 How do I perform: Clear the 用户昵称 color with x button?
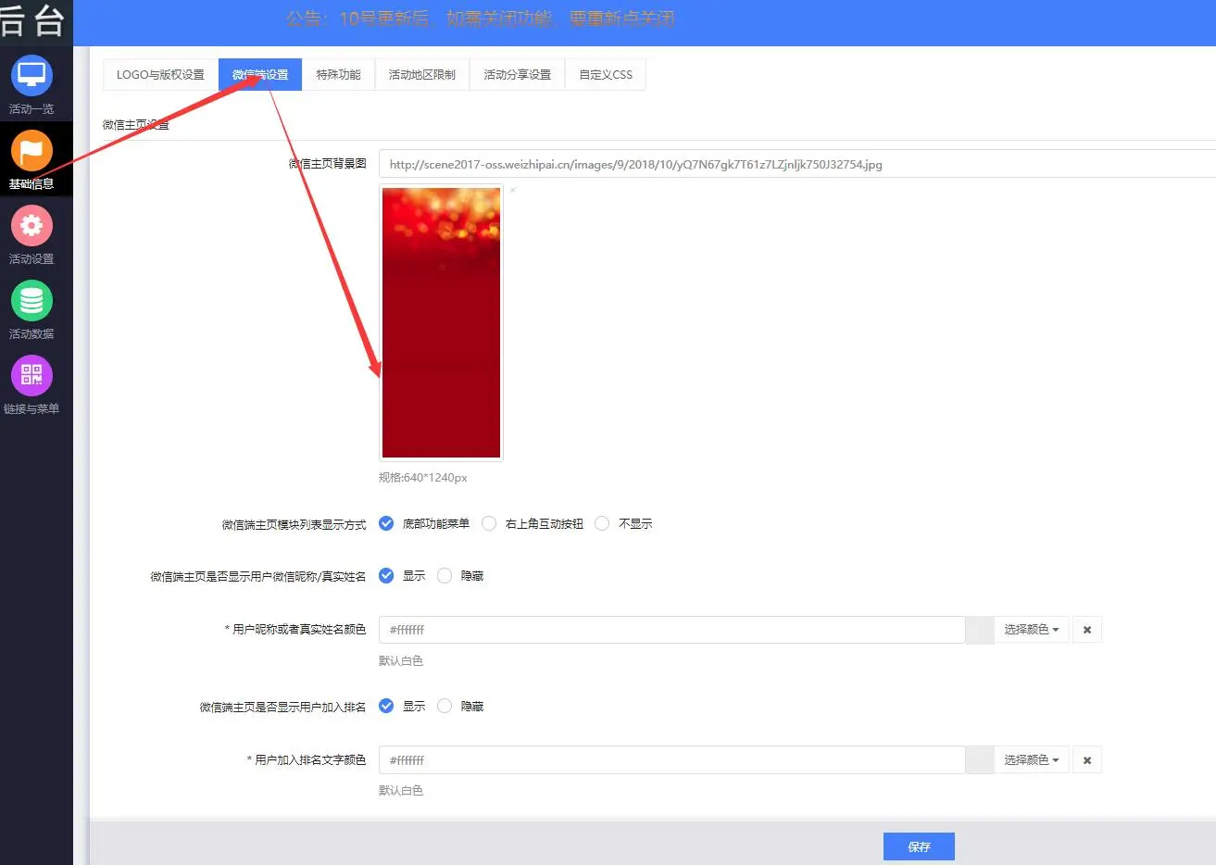pos(1086,630)
